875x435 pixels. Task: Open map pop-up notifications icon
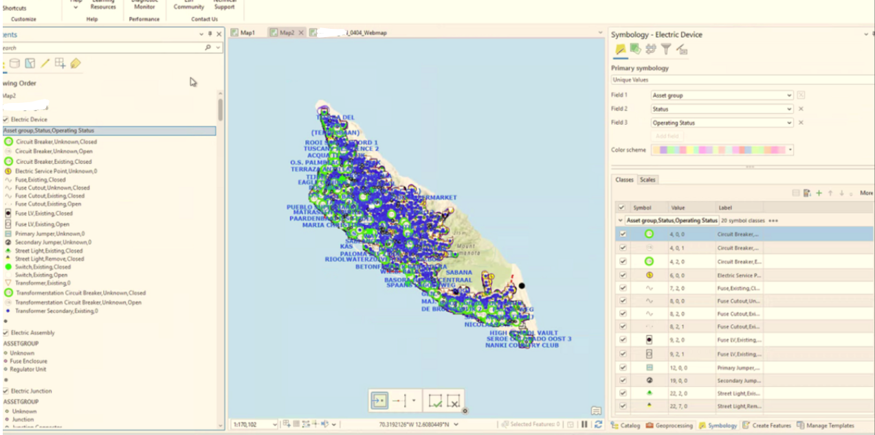coord(596,411)
